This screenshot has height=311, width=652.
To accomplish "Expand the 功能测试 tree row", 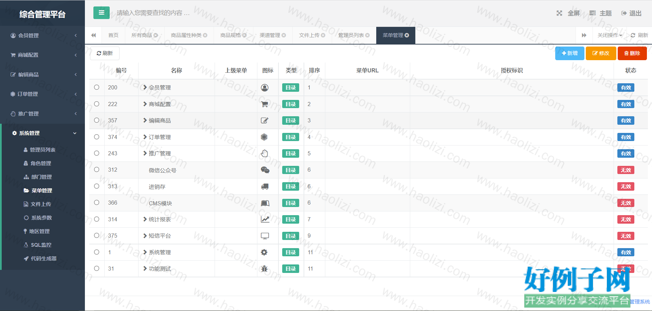I will pyautogui.click(x=145, y=269).
